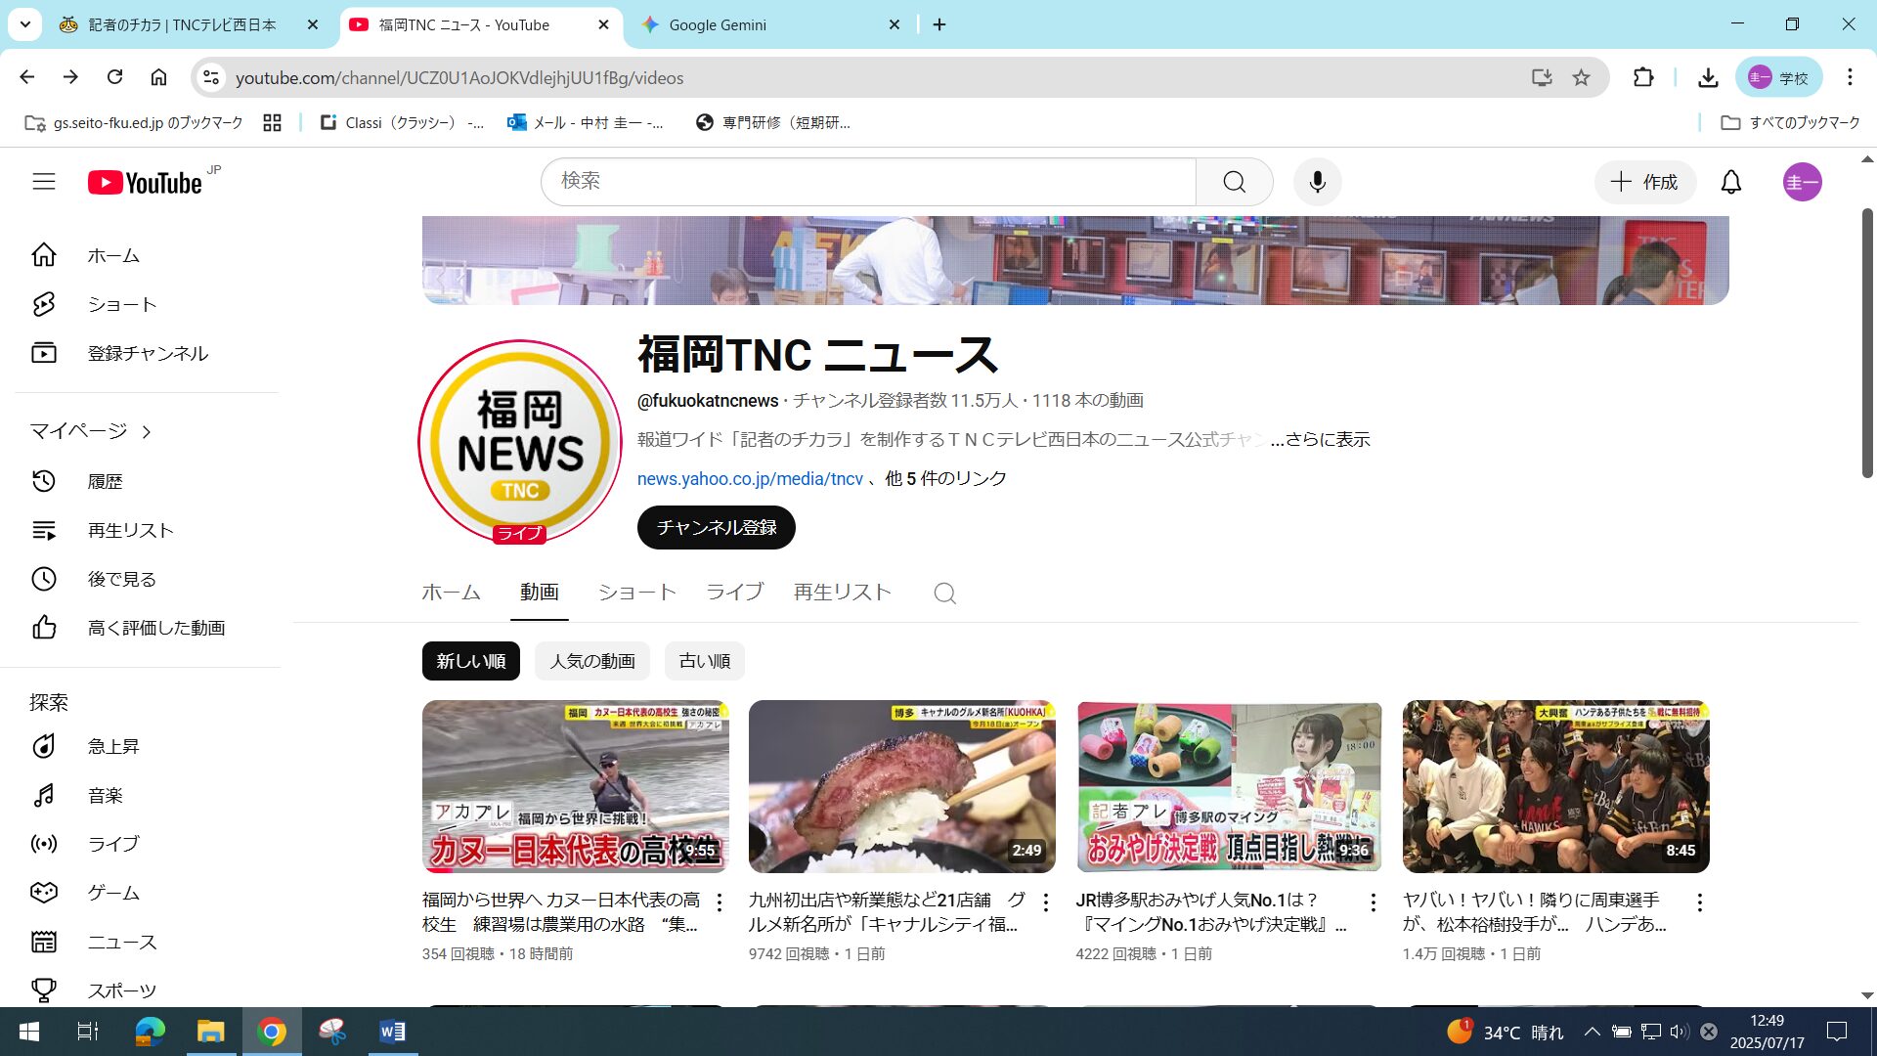Screen dimensions: 1877x1056
Task: Switch to the ライブ channel tab
Action: pyautogui.click(x=734, y=593)
